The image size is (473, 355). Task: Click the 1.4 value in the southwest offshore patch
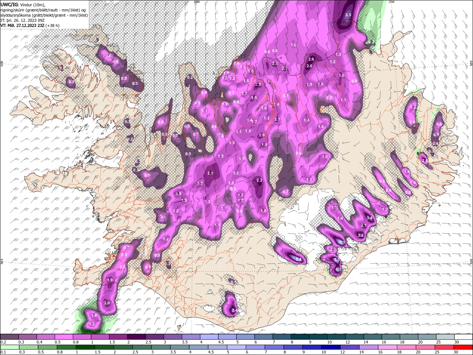94,315
